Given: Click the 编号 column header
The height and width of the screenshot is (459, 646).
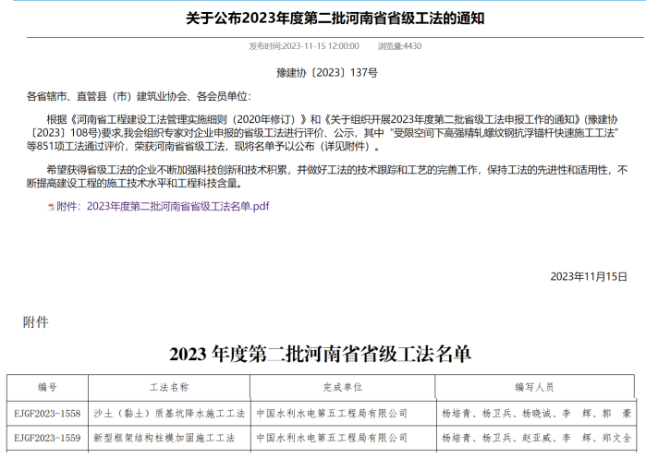Looking at the screenshot, I should [47, 387].
